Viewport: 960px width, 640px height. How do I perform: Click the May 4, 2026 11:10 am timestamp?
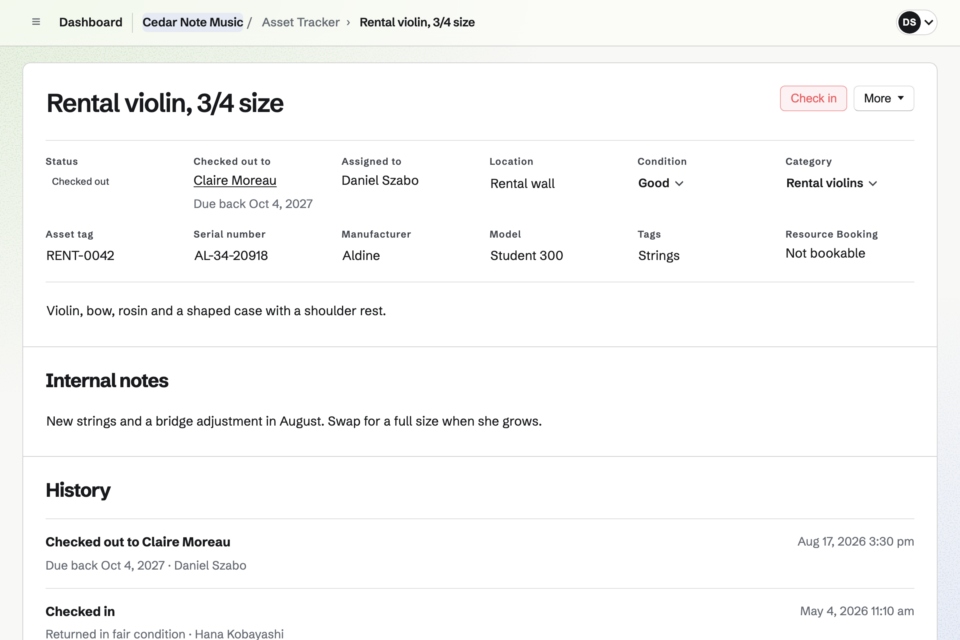(x=857, y=611)
